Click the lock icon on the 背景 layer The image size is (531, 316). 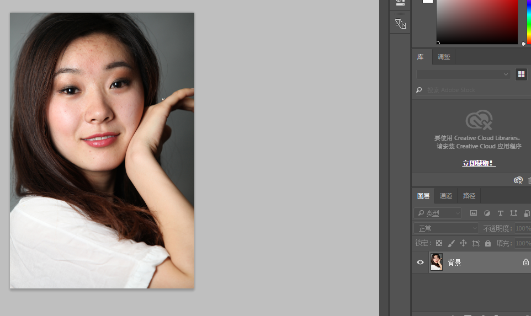pos(525,262)
